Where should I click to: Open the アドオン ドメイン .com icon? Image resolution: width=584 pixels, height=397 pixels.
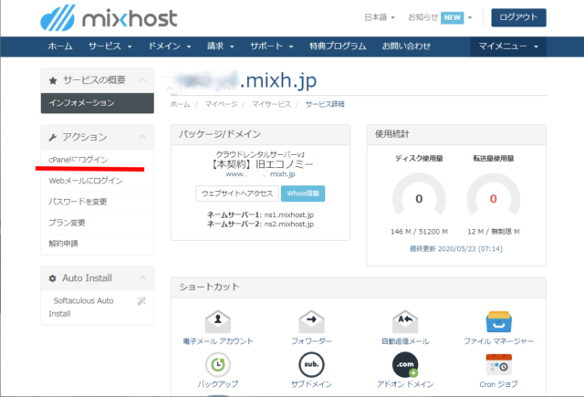click(x=402, y=366)
